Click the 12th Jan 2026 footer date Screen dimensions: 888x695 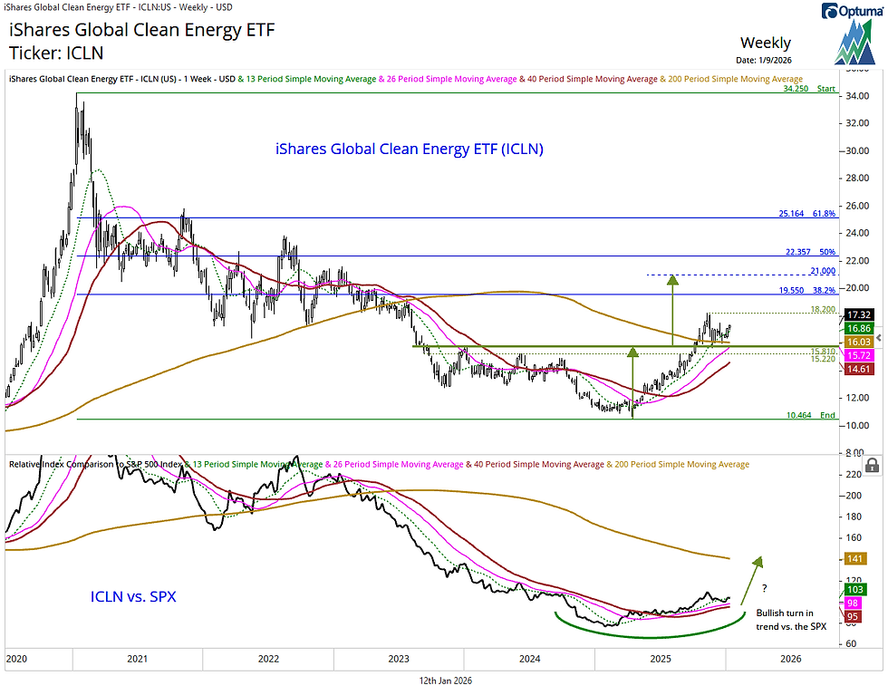coord(445,681)
